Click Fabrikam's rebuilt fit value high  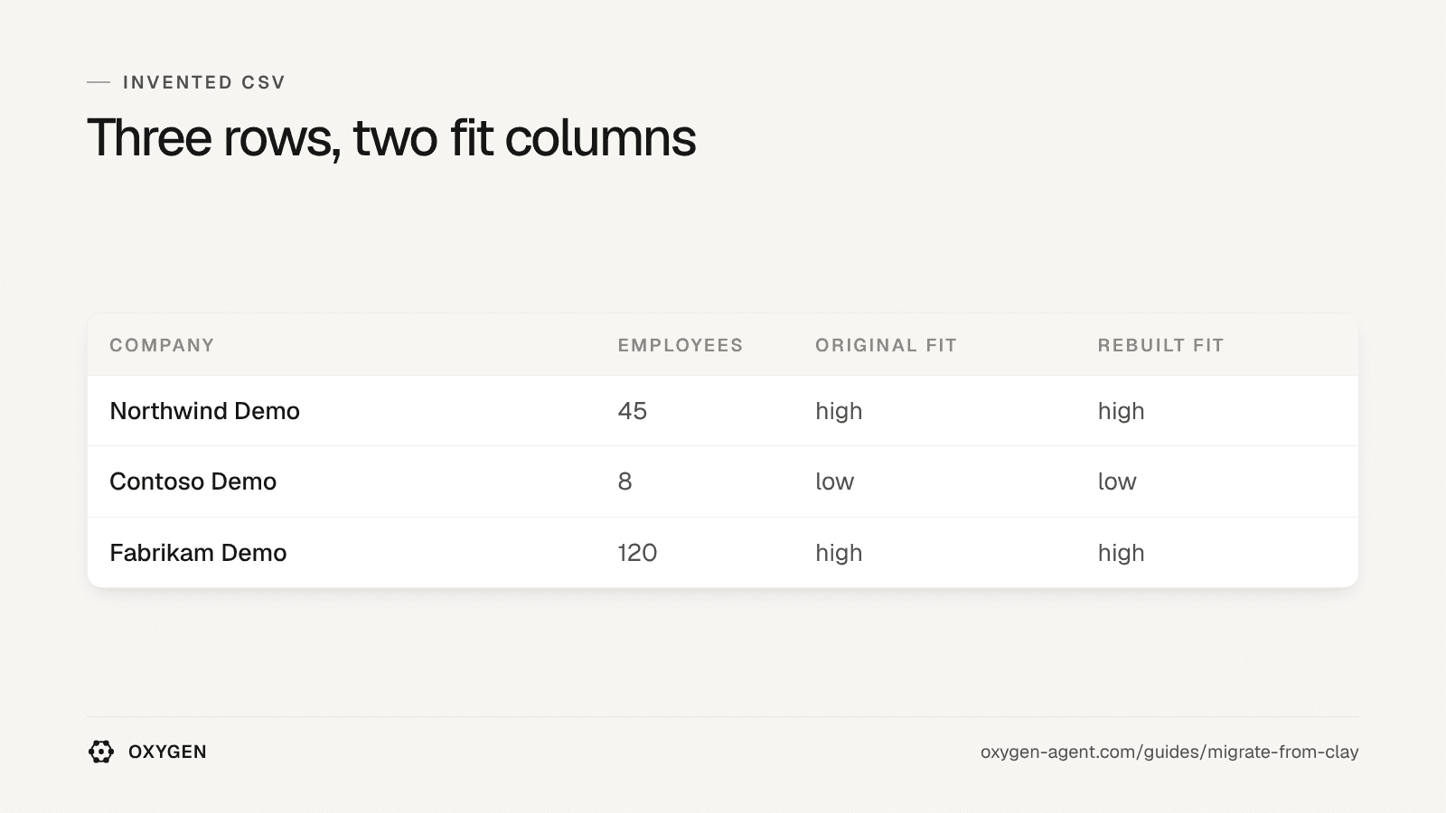tap(1121, 554)
